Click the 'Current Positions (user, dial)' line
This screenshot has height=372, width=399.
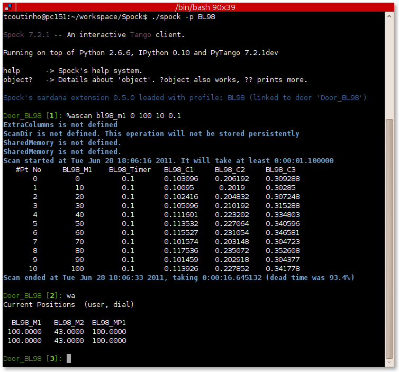click(68, 305)
